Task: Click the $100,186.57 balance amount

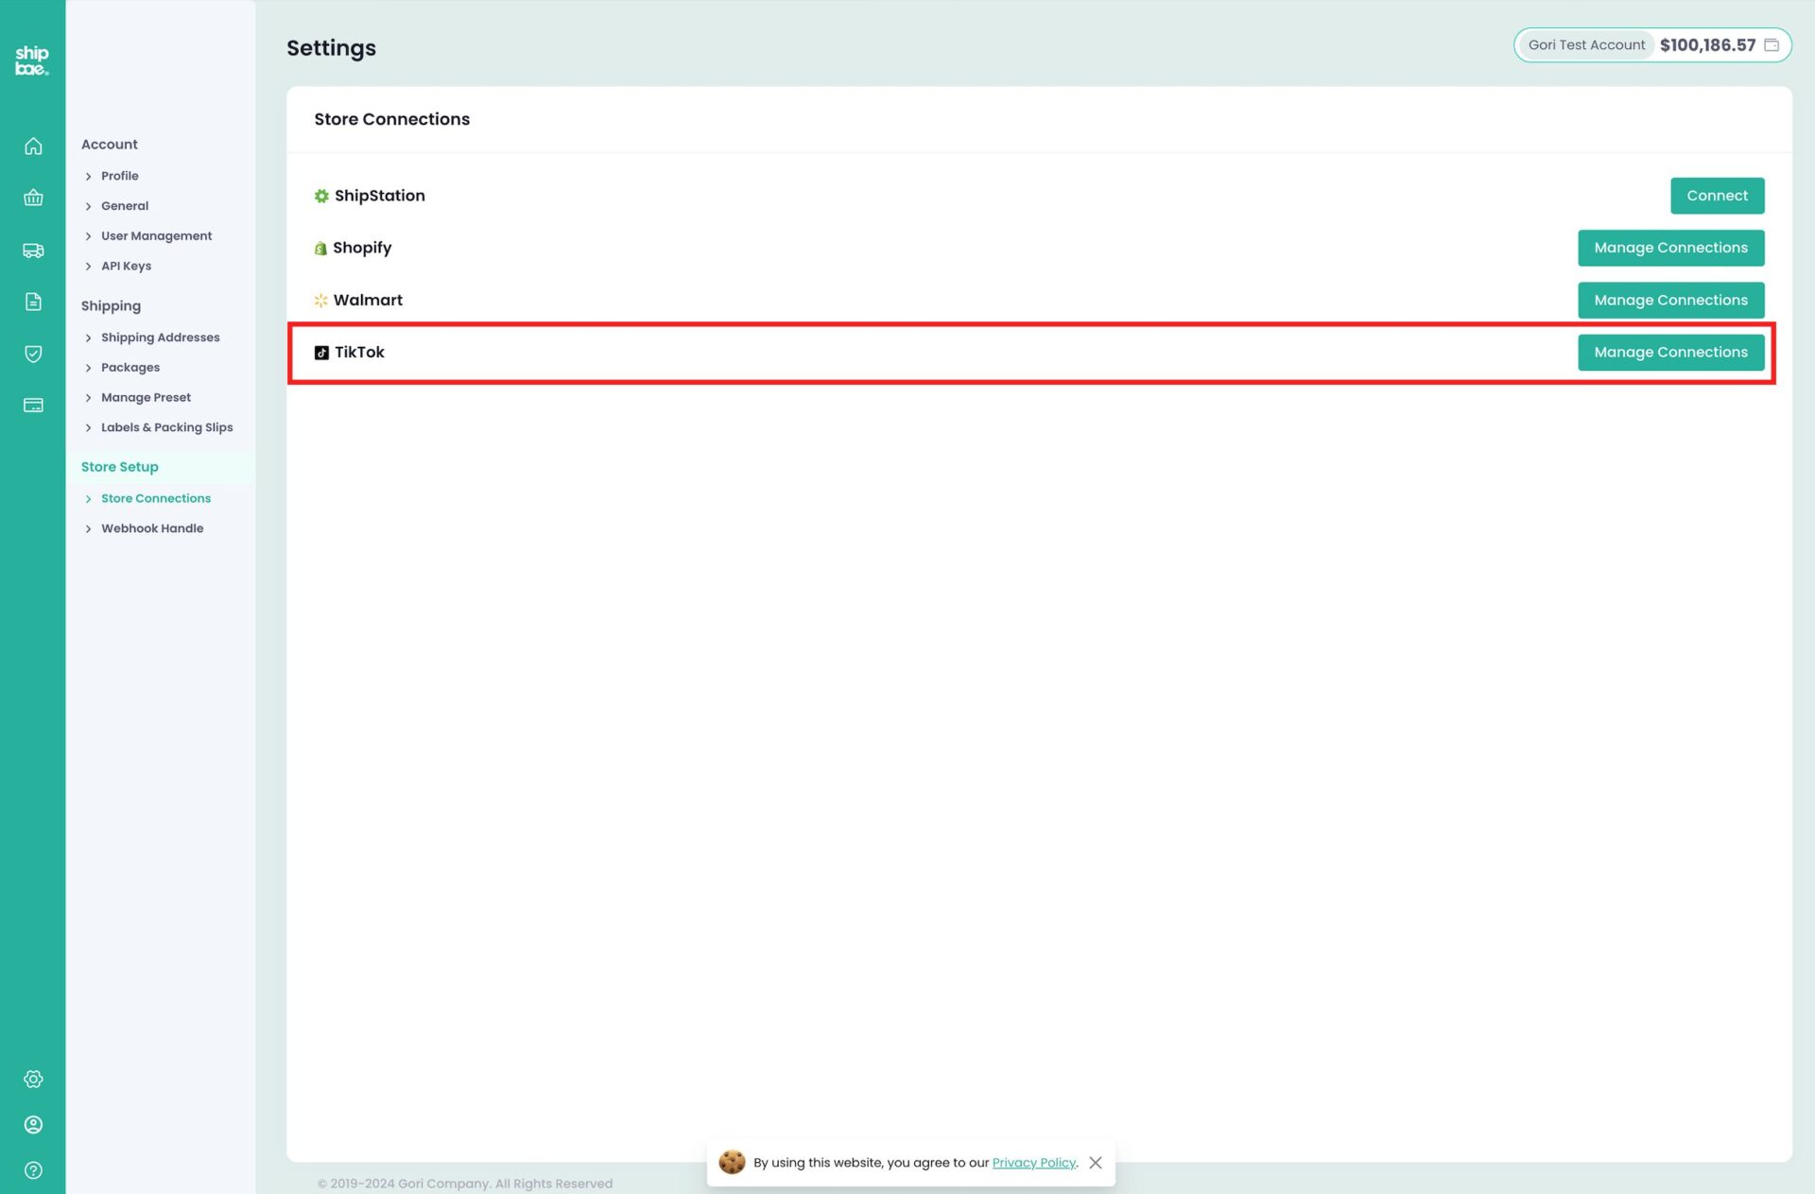Action: (1707, 45)
